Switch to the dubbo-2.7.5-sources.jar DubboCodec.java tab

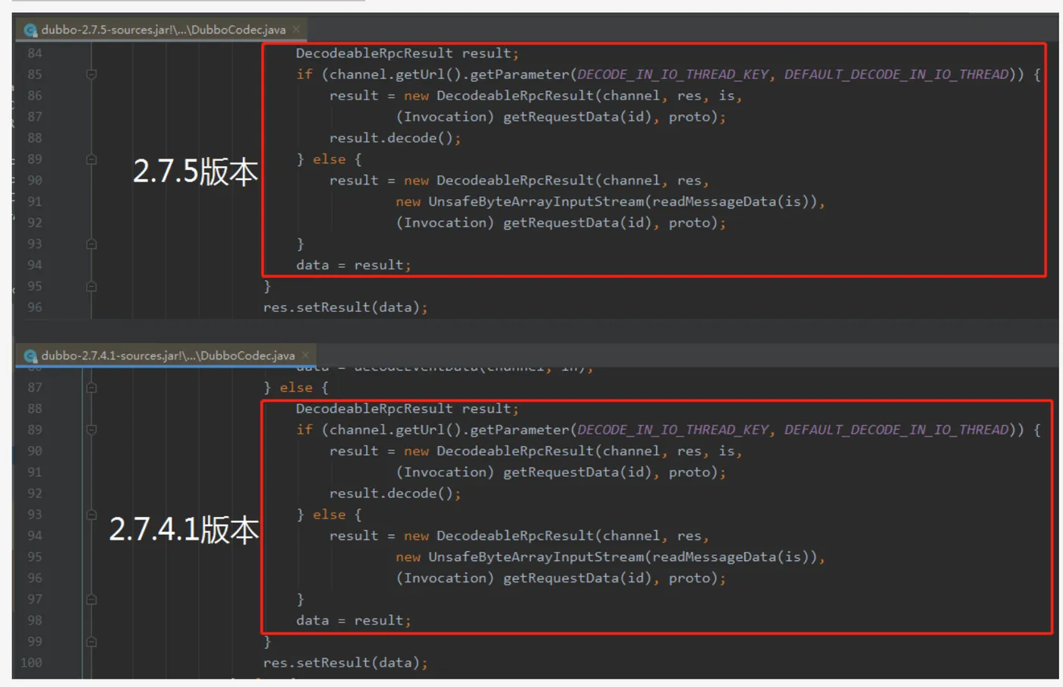[x=163, y=30]
